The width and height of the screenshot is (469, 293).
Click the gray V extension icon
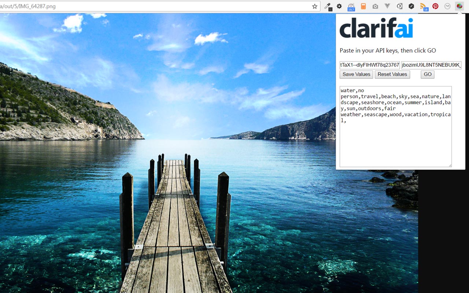click(387, 6)
